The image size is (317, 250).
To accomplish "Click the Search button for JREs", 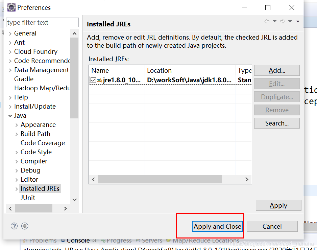I will pos(277,123).
